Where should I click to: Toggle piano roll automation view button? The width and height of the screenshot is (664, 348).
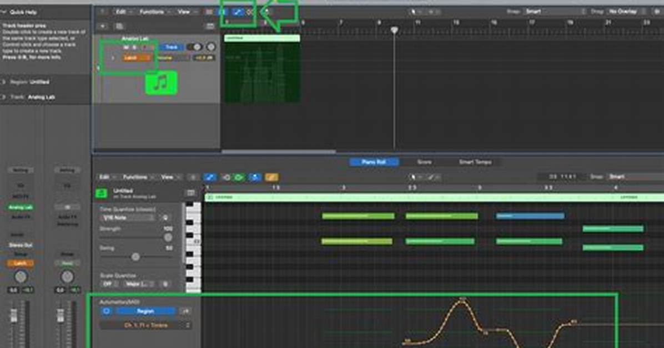210,177
